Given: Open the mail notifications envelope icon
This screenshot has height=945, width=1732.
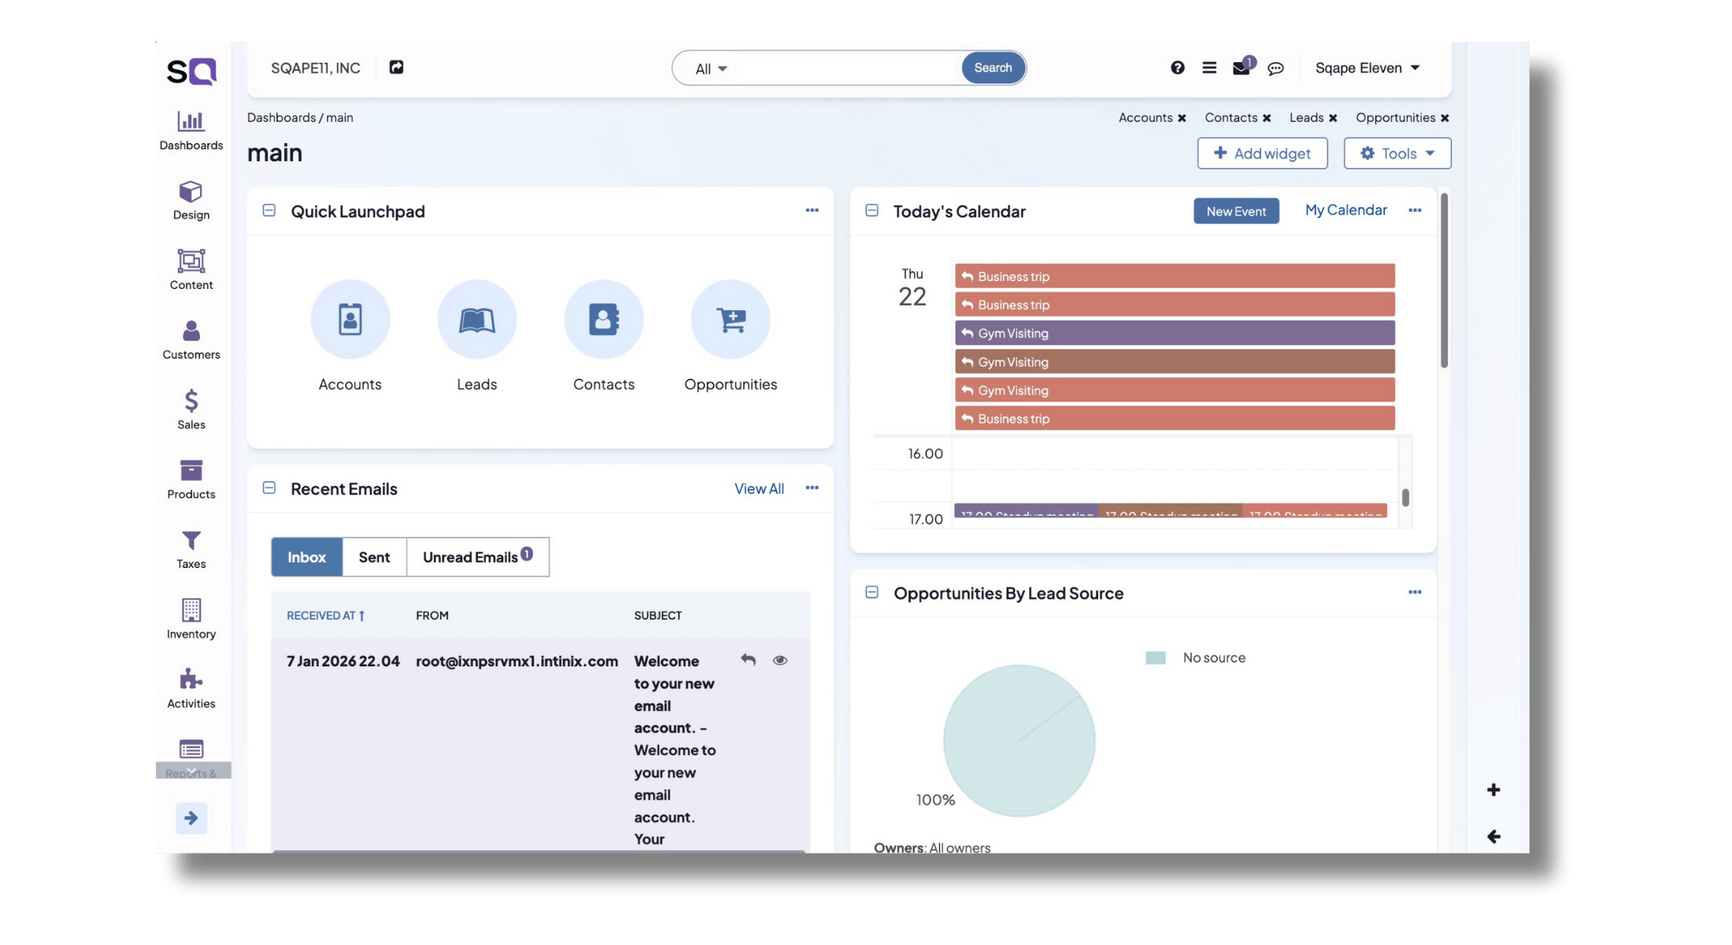Looking at the screenshot, I should point(1241,69).
